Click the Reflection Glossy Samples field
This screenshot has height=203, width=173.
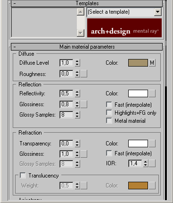pos(66,115)
